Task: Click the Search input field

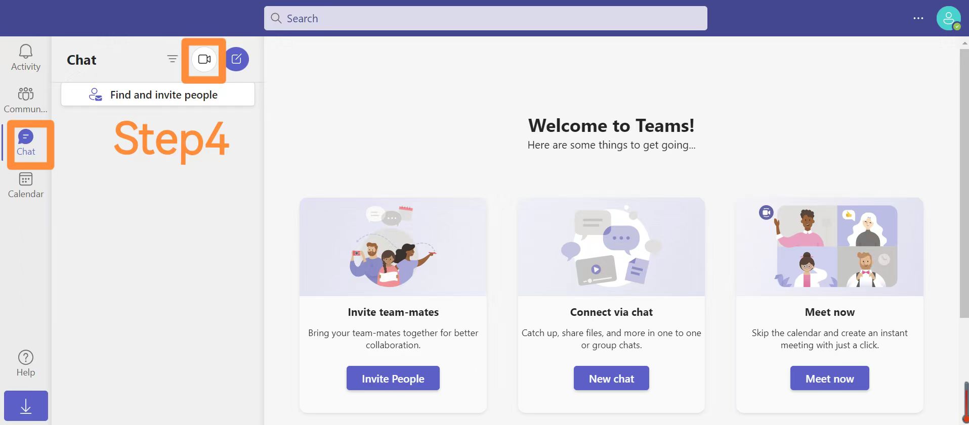Action: tap(485, 18)
